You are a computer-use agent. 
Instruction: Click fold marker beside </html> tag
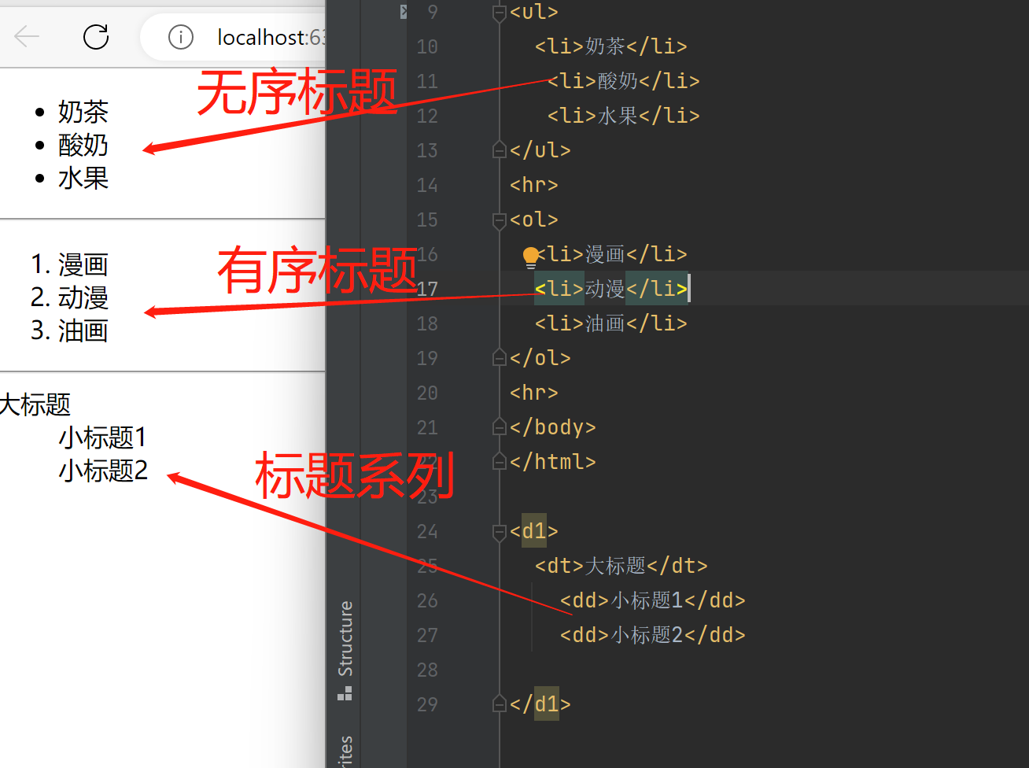click(499, 461)
